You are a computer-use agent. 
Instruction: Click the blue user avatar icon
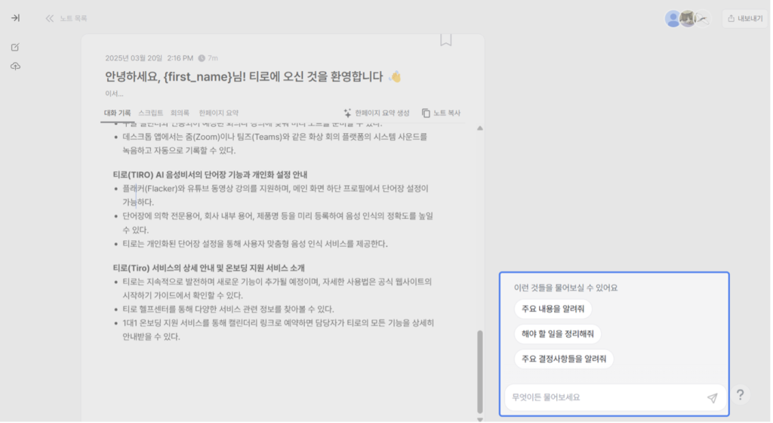pyautogui.click(x=672, y=19)
